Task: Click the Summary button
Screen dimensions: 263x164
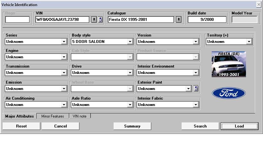Action: coord(132,126)
